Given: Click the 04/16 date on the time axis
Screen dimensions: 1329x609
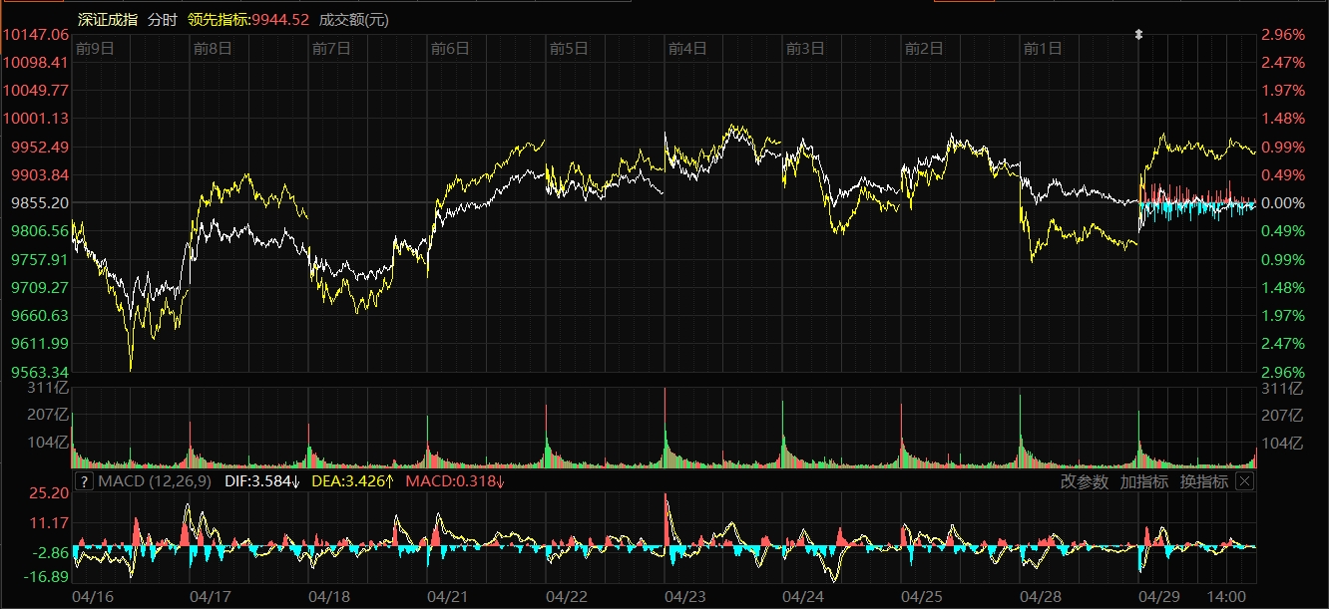Looking at the screenshot, I should click(93, 596).
